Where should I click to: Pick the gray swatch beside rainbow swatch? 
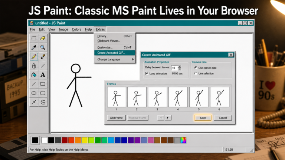[x=177, y=140]
